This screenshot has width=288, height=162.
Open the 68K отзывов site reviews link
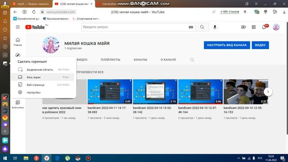(229, 12)
